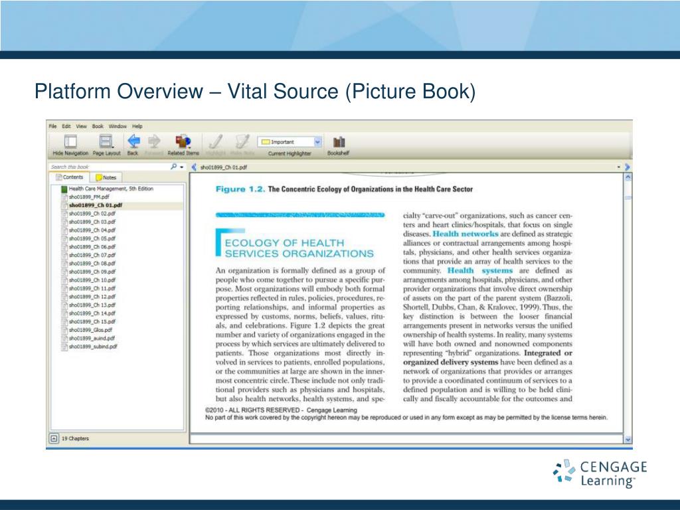
Task: Click the 'Health systems' highlighted term
Action: [480, 271]
